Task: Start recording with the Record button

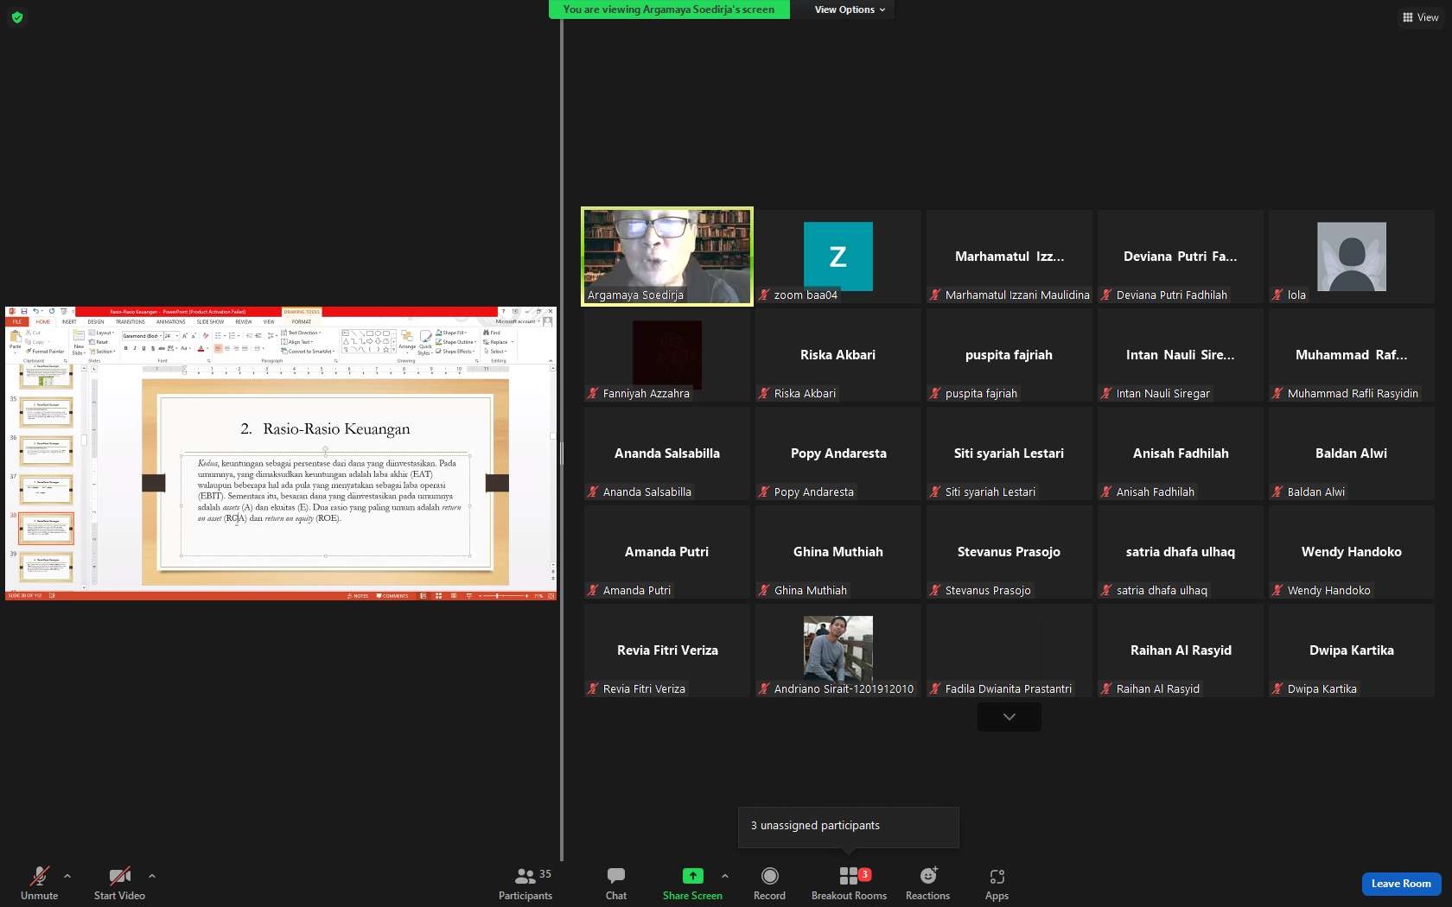Action: coord(769,883)
